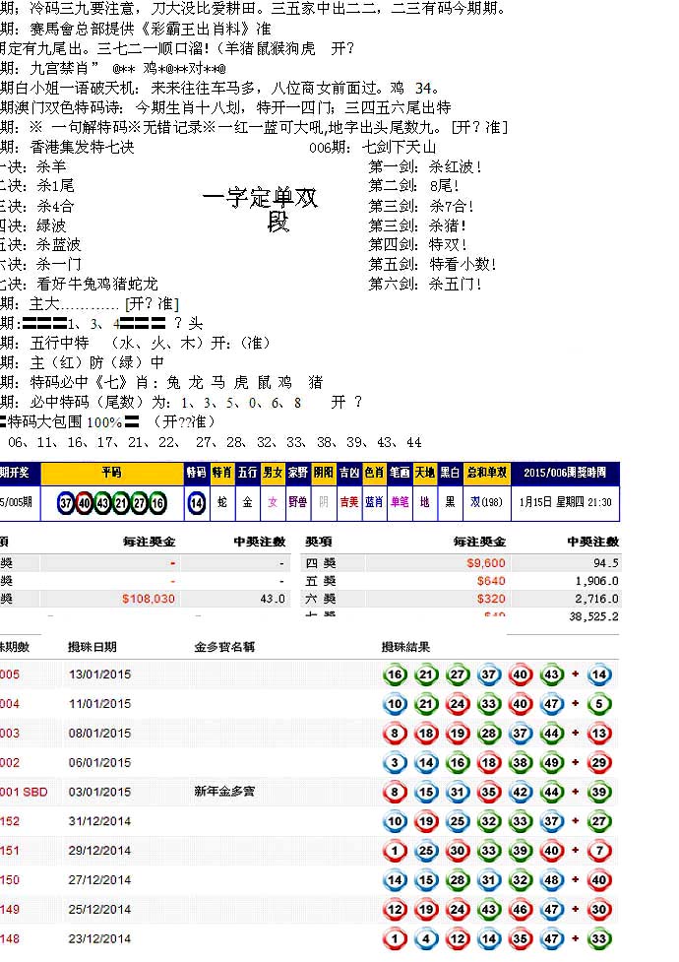
Task: Click the 38,525.2 winning count
Action: [x=593, y=616]
